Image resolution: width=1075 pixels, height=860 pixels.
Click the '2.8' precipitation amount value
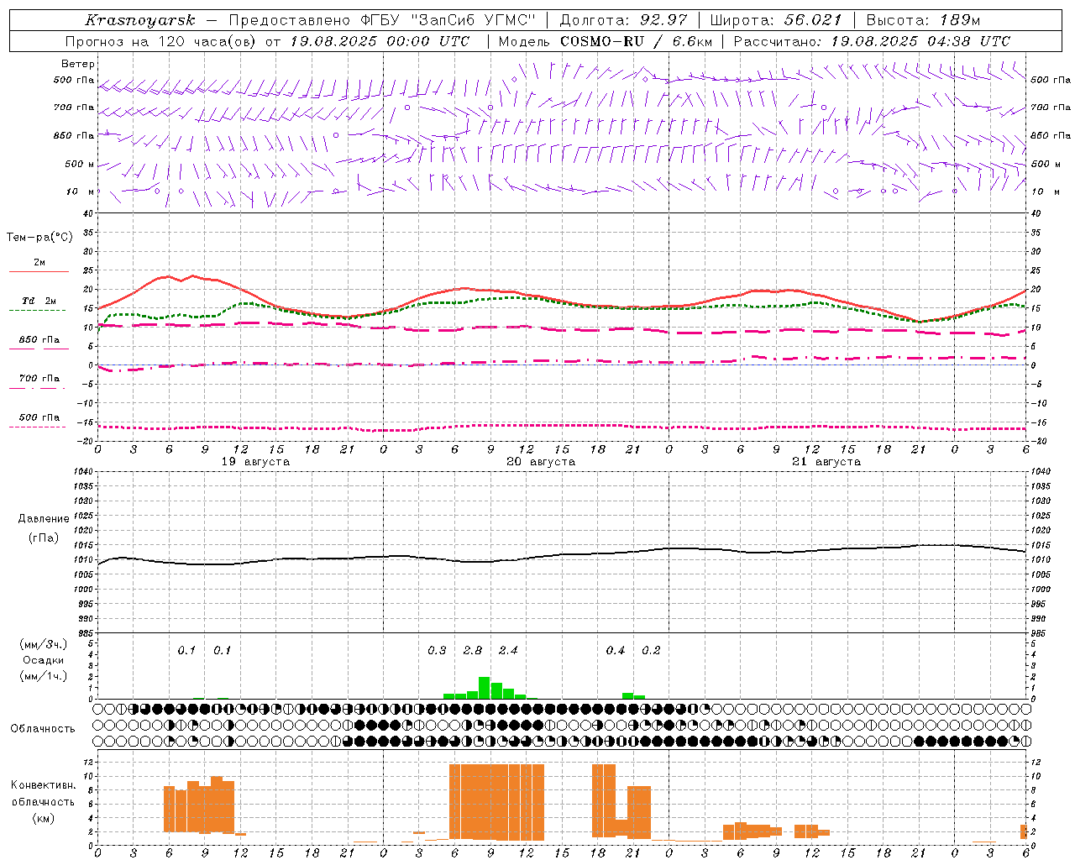473,651
